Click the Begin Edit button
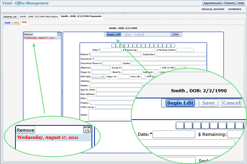247x164 pixels. click(x=114, y=34)
